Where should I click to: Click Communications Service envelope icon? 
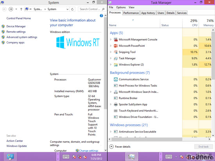[116, 79]
